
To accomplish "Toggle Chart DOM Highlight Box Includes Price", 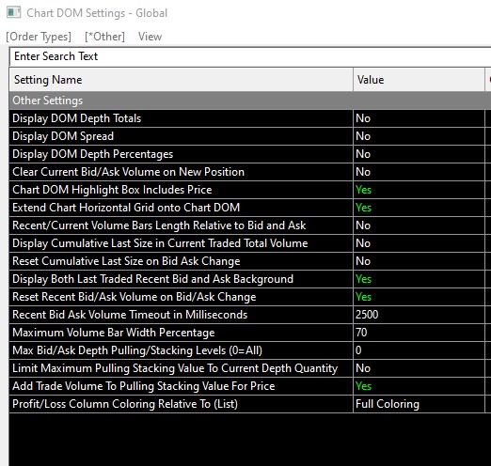I will click(x=419, y=190).
